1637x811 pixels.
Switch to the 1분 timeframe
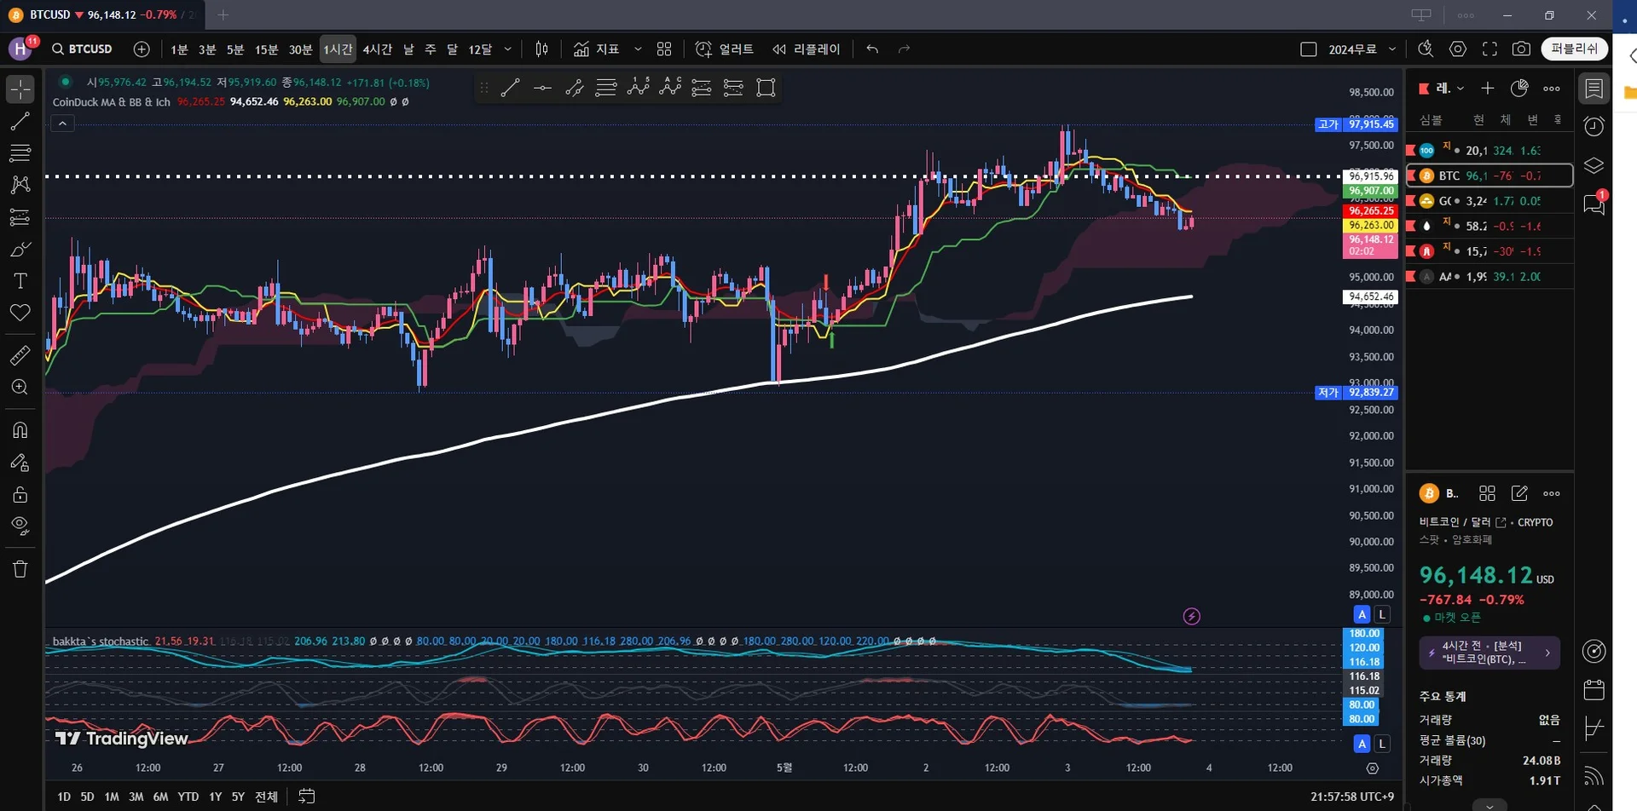click(179, 49)
